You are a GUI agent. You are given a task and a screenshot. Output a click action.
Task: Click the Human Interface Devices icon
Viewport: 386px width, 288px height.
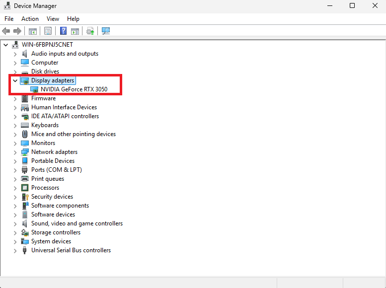click(x=25, y=107)
